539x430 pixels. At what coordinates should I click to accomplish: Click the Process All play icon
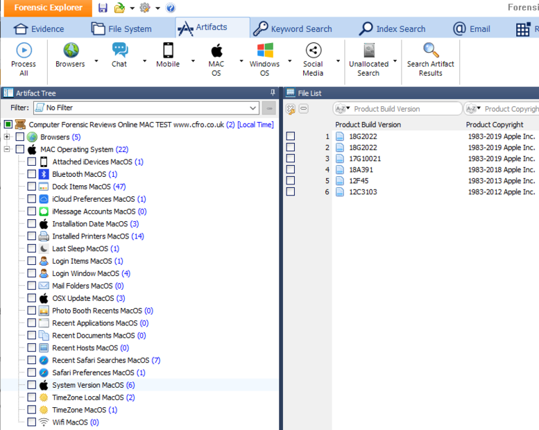24,51
